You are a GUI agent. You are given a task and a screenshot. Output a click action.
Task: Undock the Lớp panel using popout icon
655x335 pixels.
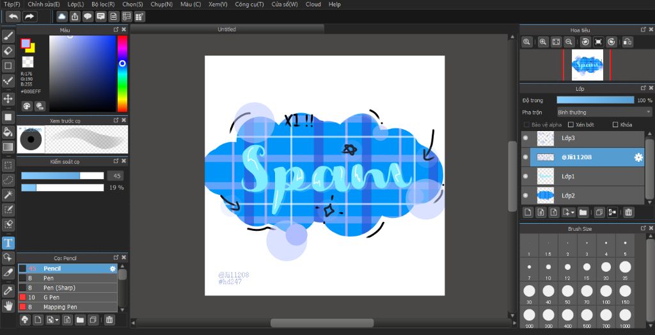tap(643, 88)
